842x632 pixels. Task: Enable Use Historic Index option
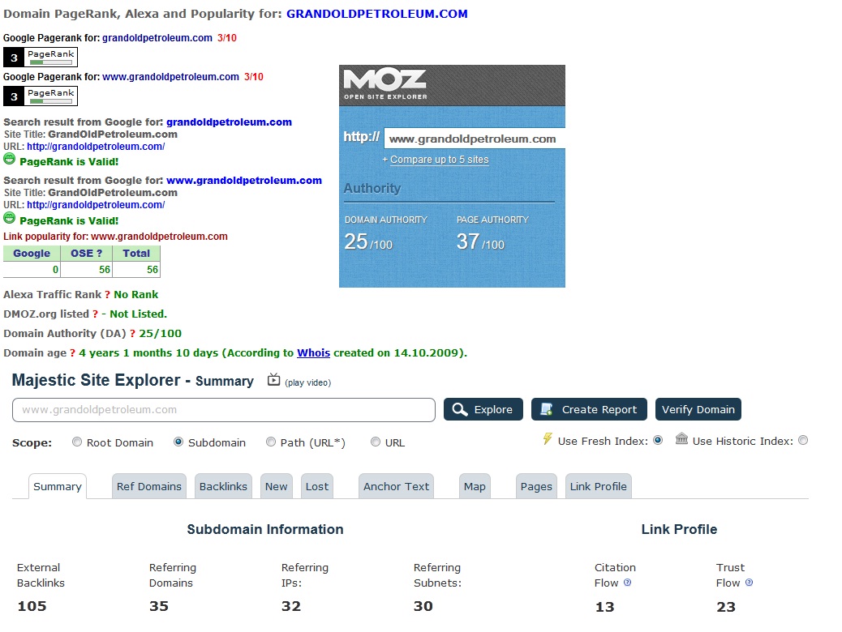(803, 441)
